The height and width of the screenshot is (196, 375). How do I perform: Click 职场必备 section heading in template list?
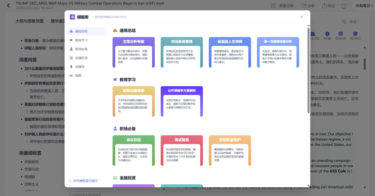click(x=127, y=129)
